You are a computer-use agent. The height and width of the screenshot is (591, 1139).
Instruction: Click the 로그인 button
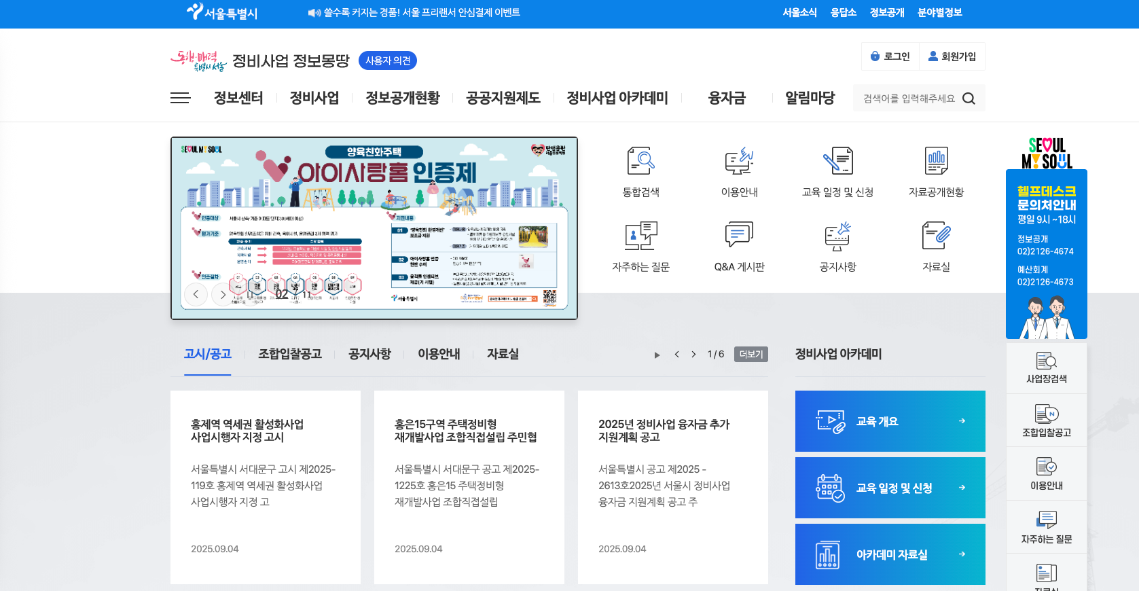coord(890,56)
